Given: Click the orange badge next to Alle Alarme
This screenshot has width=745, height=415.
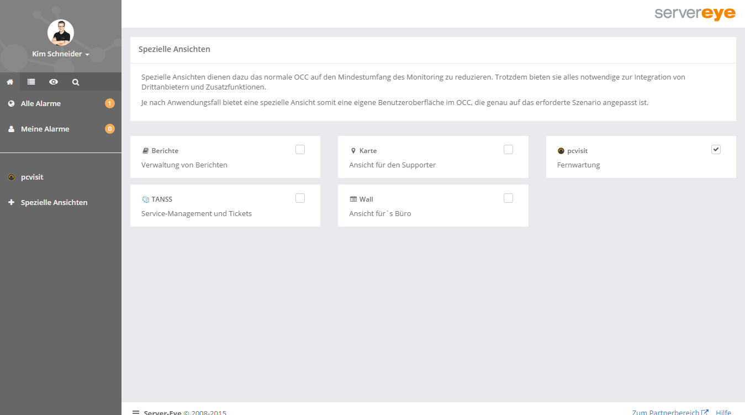Looking at the screenshot, I should pyautogui.click(x=110, y=103).
